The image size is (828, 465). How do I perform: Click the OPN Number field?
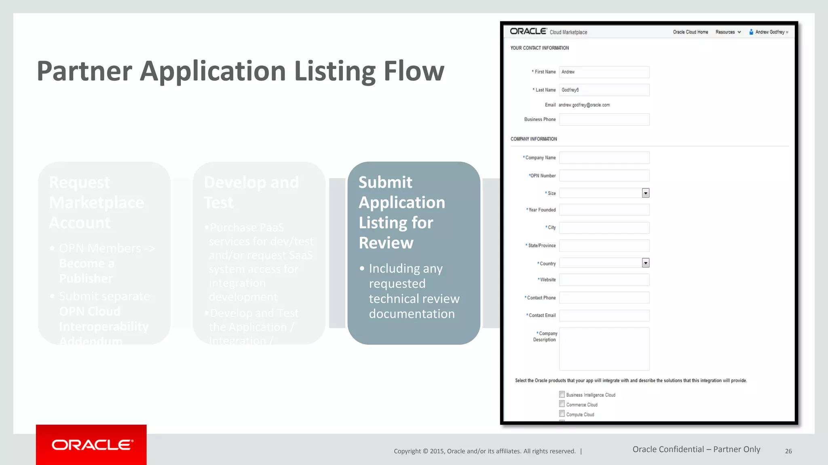pyautogui.click(x=604, y=176)
